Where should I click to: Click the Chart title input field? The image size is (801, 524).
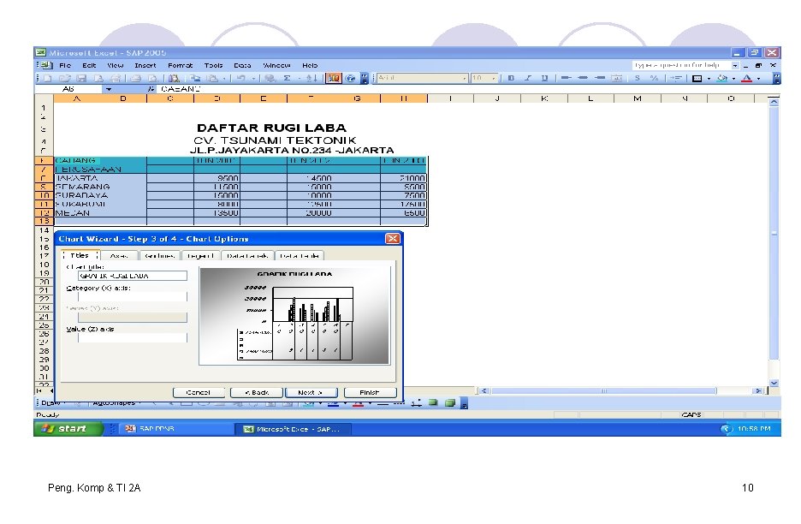point(133,276)
